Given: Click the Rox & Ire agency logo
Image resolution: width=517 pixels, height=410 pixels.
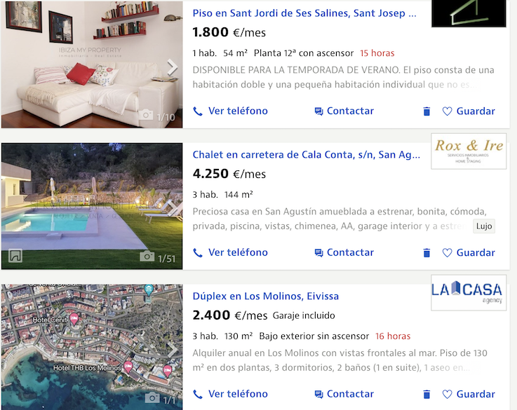Looking at the screenshot, I should (469, 151).
